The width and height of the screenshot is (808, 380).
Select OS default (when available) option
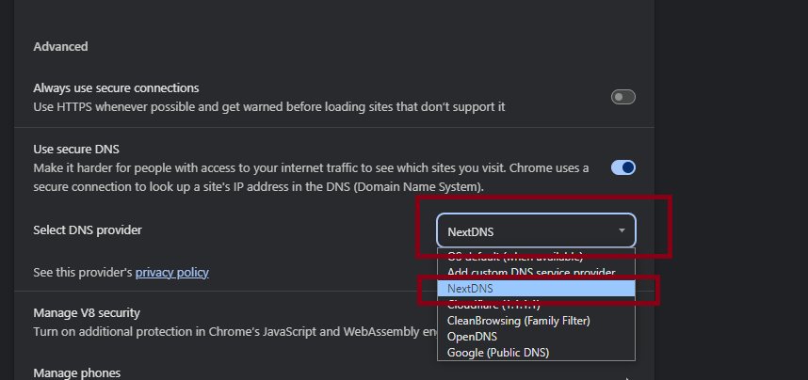[x=515, y=257]
